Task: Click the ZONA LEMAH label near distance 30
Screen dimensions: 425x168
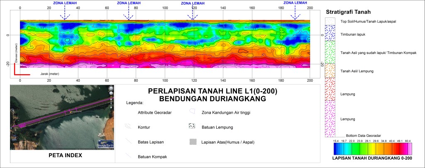Action: 64,3
